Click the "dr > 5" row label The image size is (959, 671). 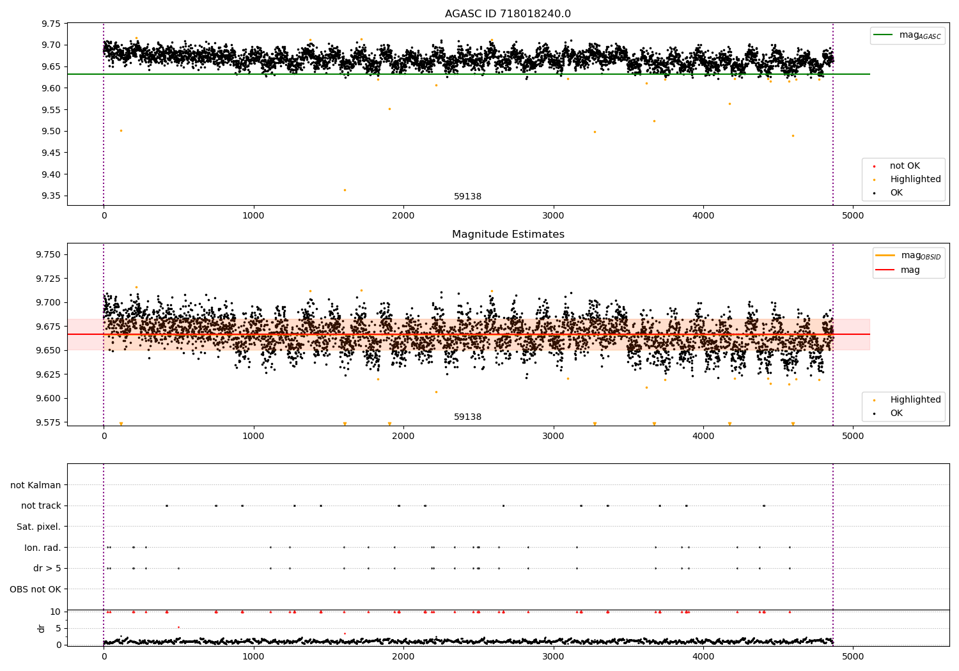click(47, 569)
